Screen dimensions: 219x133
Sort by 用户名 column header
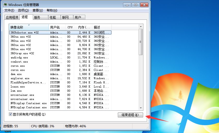click(x=57, y=27)
